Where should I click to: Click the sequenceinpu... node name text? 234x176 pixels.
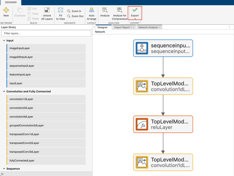(170, 45)
